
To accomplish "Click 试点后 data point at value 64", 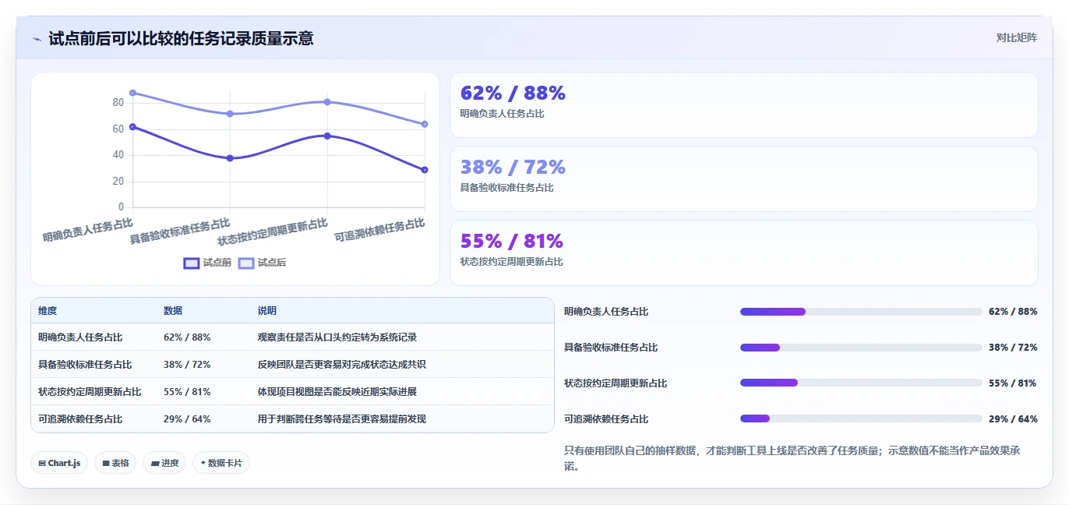I will (x=425, y=124).
